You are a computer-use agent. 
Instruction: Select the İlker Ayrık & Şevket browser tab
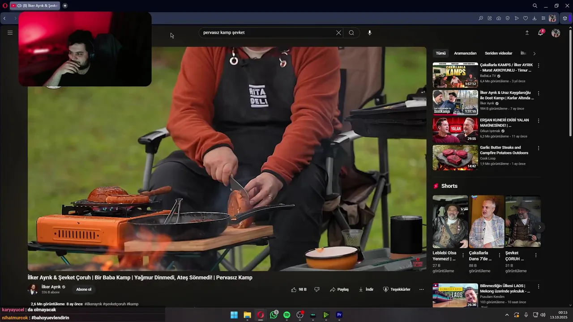(x=35, y=6)
